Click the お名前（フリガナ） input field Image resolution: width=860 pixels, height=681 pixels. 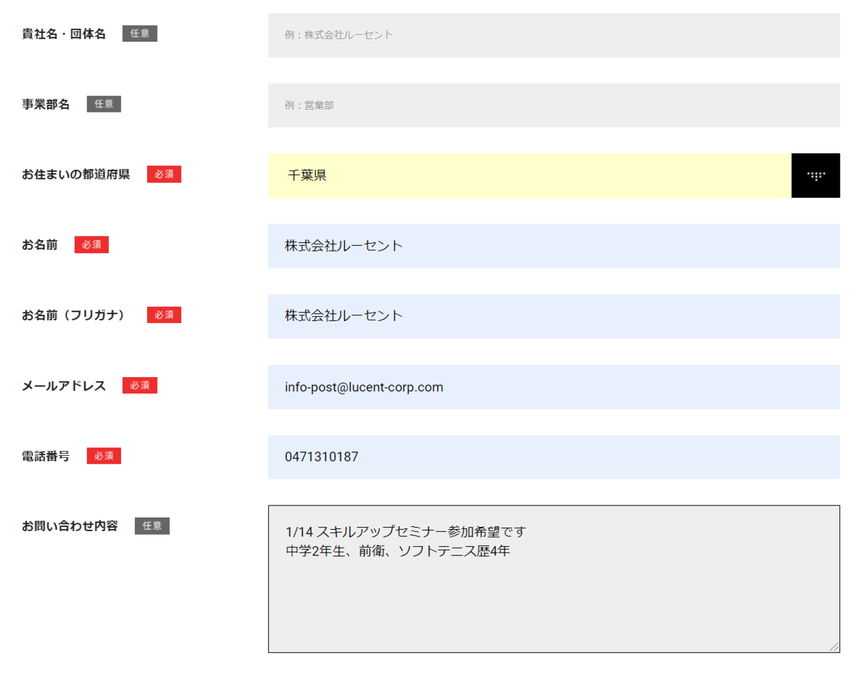554,316
